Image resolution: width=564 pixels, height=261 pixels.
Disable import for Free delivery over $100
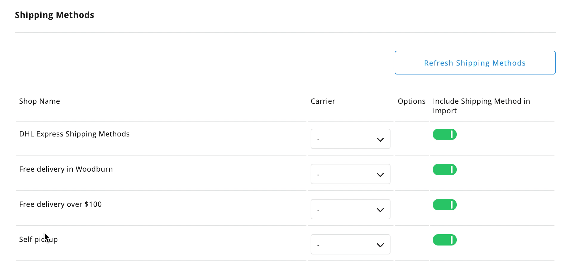(444, 205)
